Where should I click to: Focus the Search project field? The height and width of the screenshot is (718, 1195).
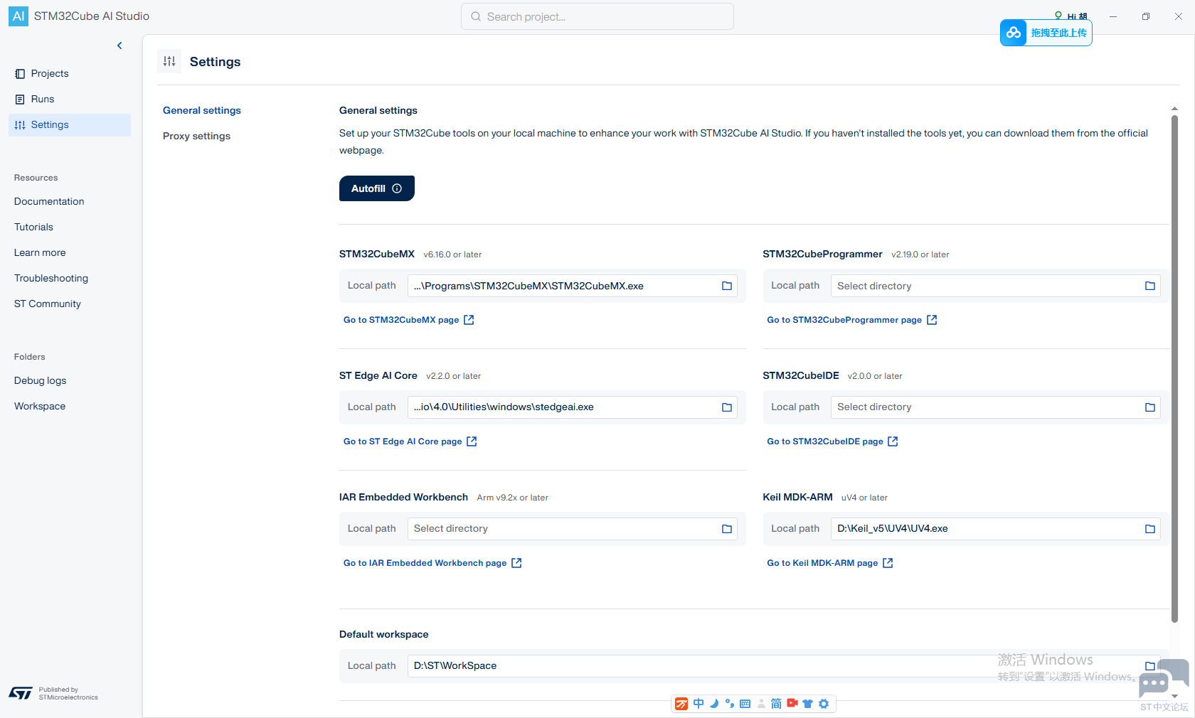pos(597,16)
